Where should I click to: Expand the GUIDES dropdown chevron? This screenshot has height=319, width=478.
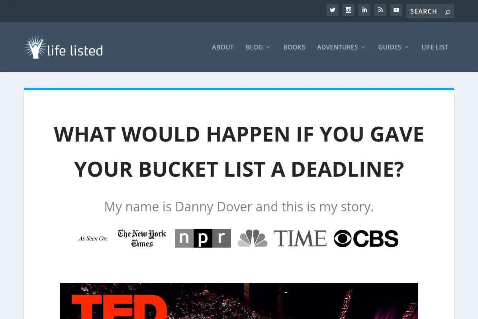pyautogui.click(x=407, y=47)
